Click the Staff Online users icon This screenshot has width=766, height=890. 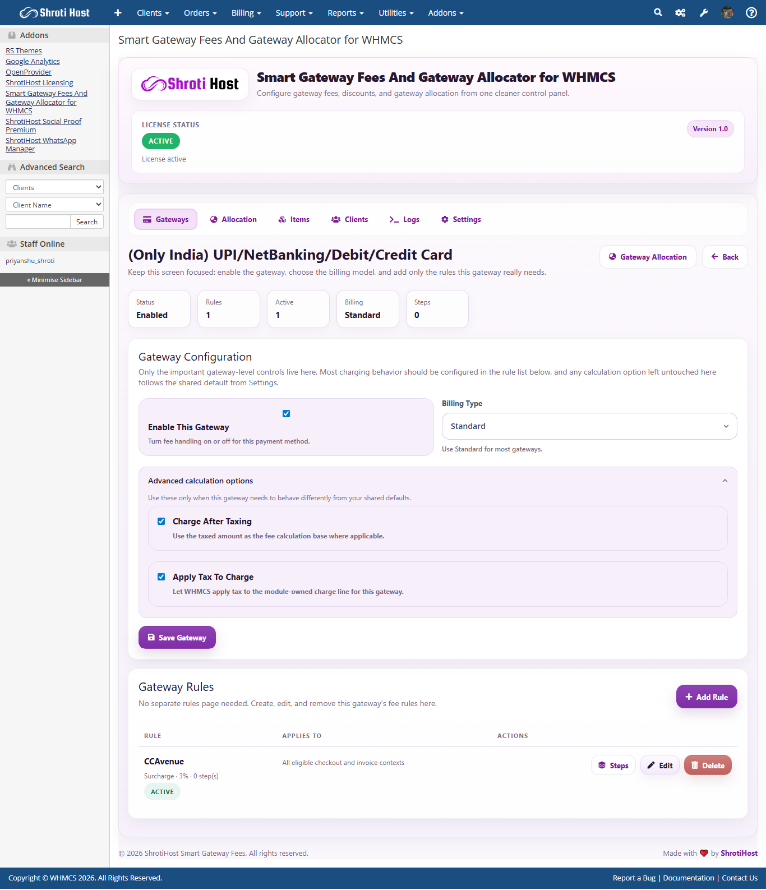[12, 244]
